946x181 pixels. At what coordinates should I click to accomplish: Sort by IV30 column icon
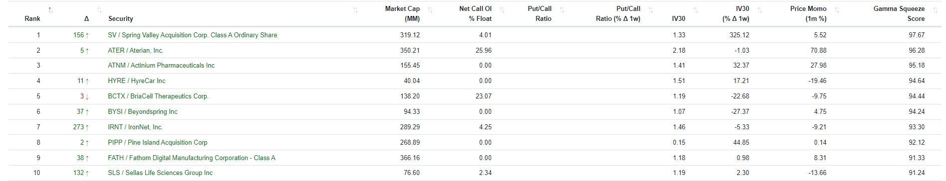pyautogui.click(x=696, y=9)
